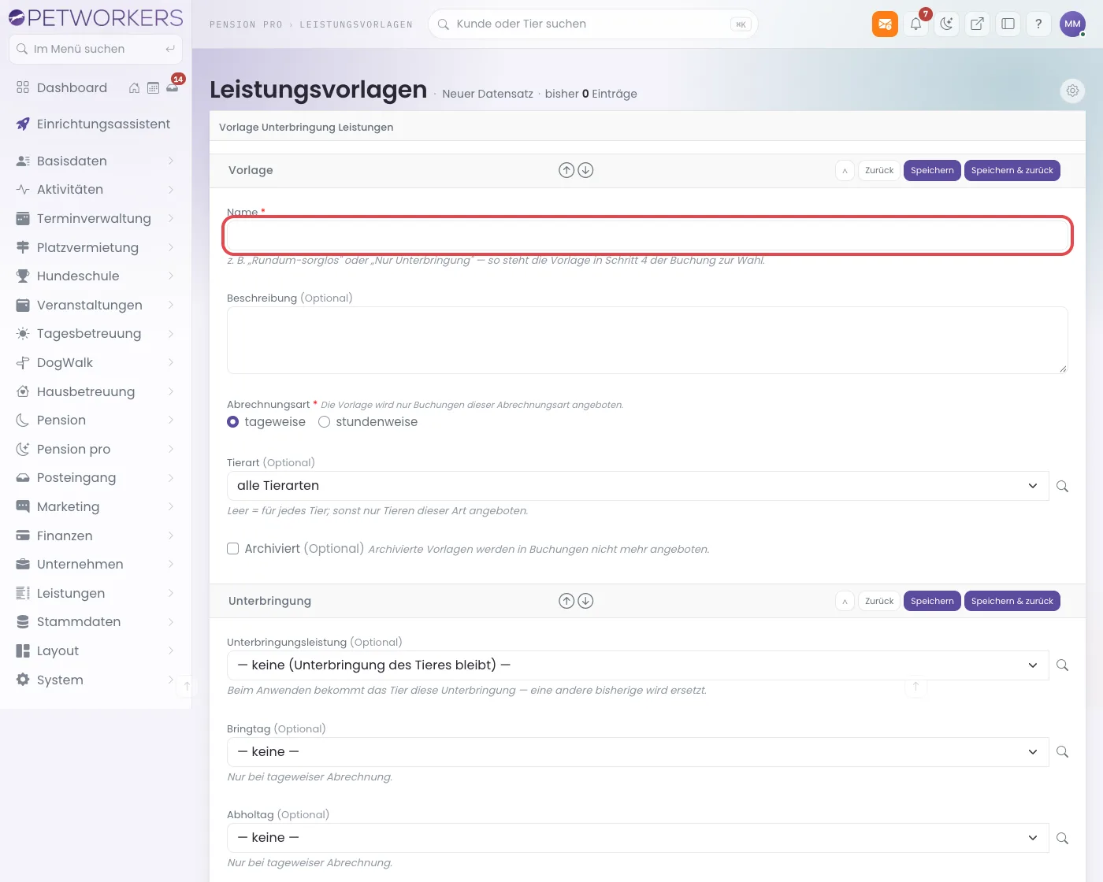Open Einrichtungsassistent in the sidebar
Image resolution: width=1103 pixels, height=882 pixels.
(x=95, y=124)
